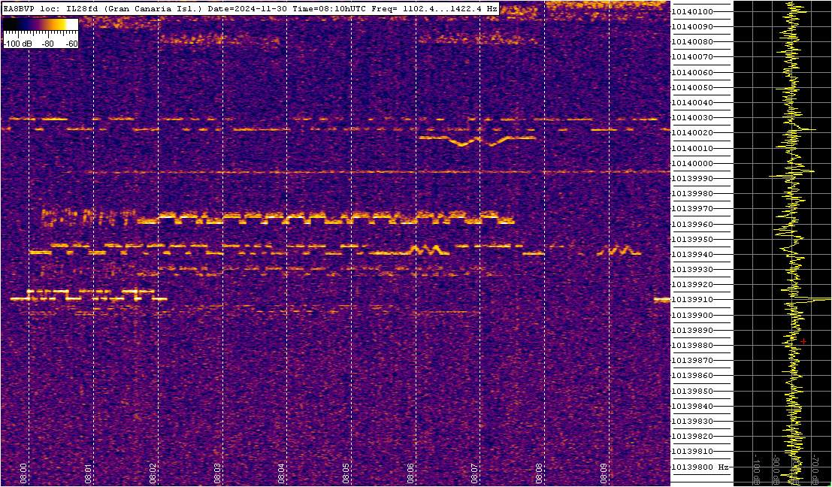832x487 pixels.
Task: Select the 08:07 time marker
Action: [474, 472]
